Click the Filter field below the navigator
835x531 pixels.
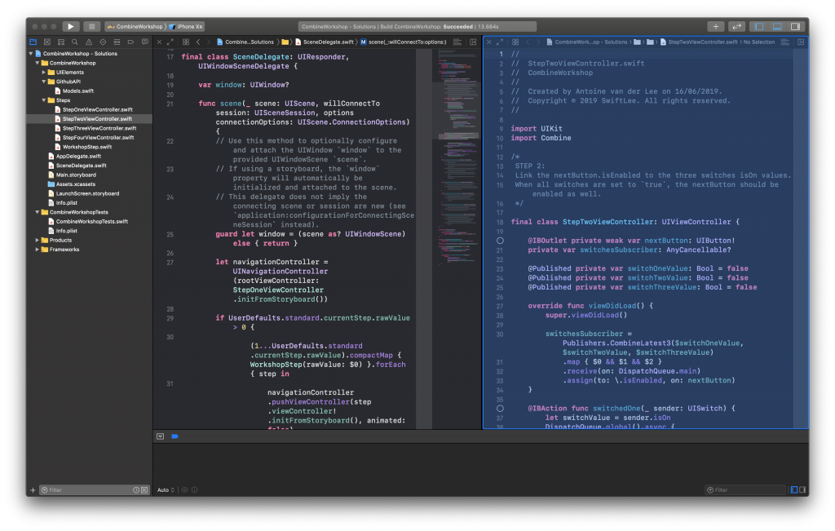(82, 489)
